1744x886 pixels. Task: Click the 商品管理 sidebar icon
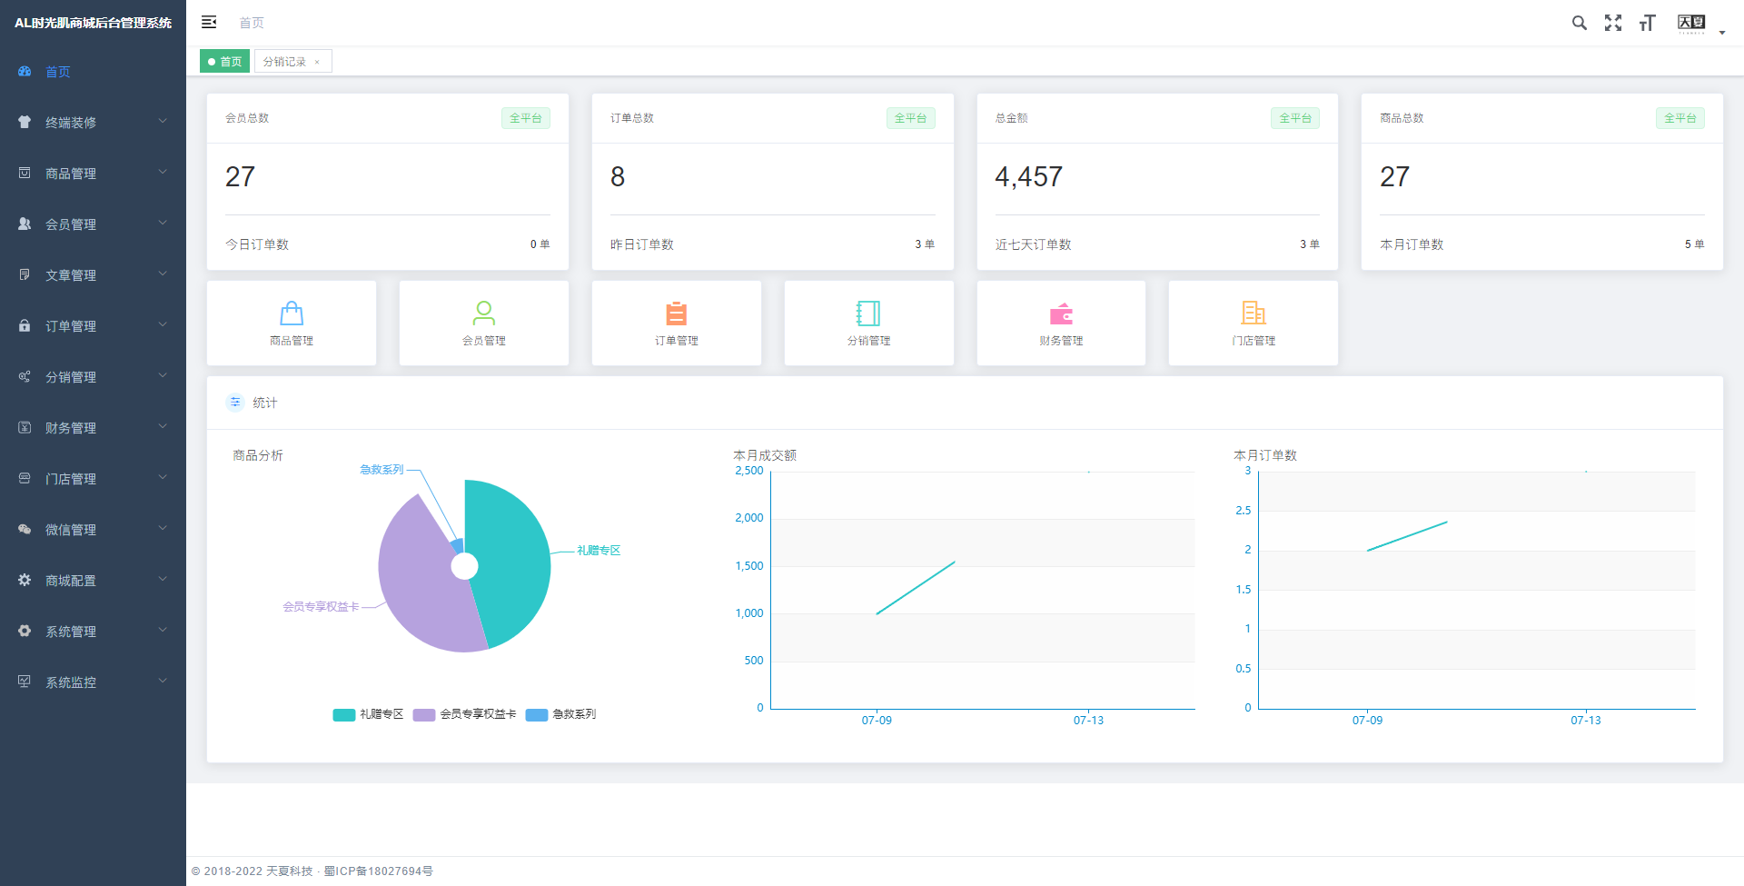pyautogui.click(x=25, y=174)
